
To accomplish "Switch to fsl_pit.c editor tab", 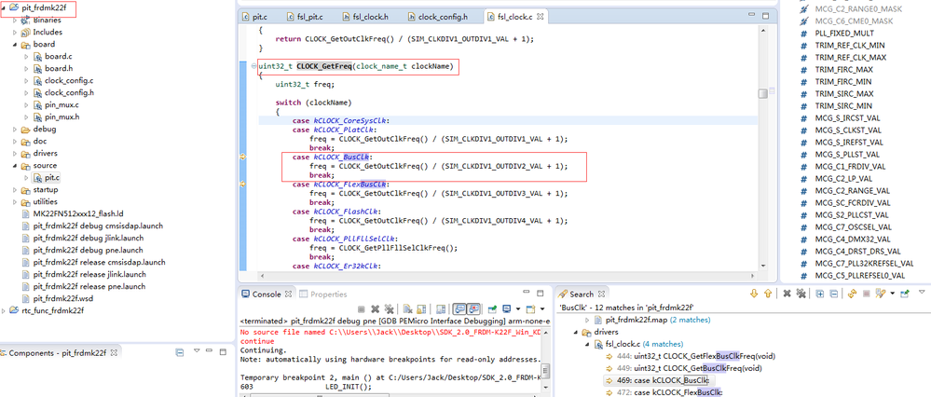I will (305, 17).
